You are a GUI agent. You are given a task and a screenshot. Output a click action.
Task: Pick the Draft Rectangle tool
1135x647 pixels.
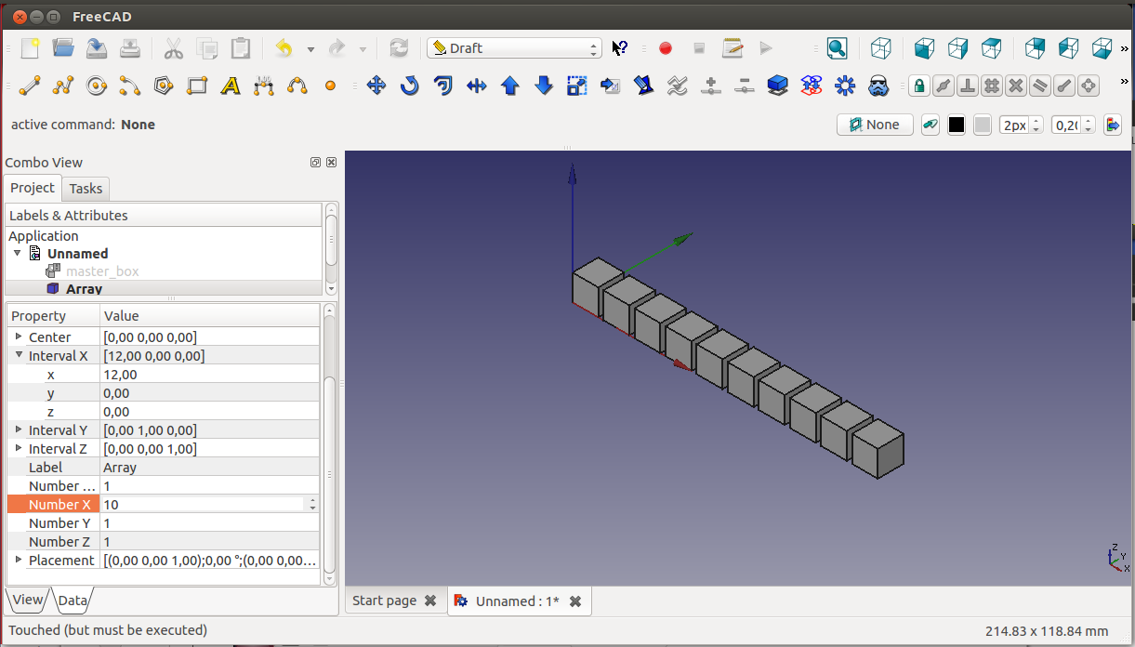tap(197, 86)
